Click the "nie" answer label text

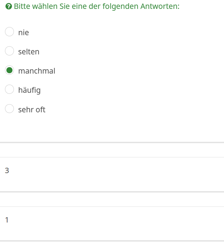tap(24, 33)
